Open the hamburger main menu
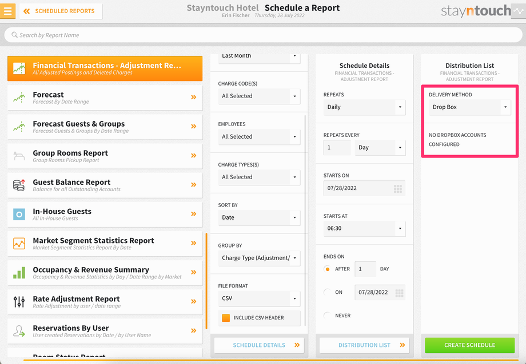The height and width of the screenshot is (364, 526). [x=7, y=11]
